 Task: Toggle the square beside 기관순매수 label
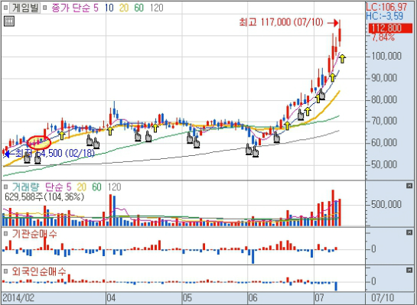point(5,234)
